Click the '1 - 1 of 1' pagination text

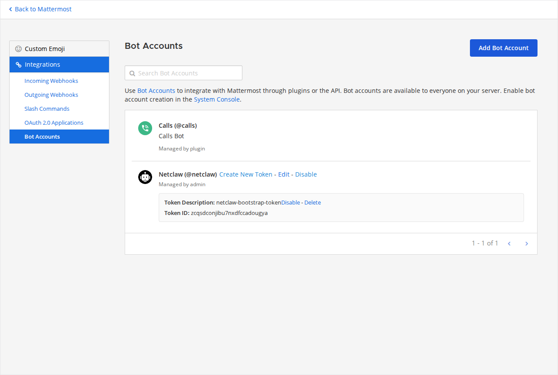tap(485, 243)
